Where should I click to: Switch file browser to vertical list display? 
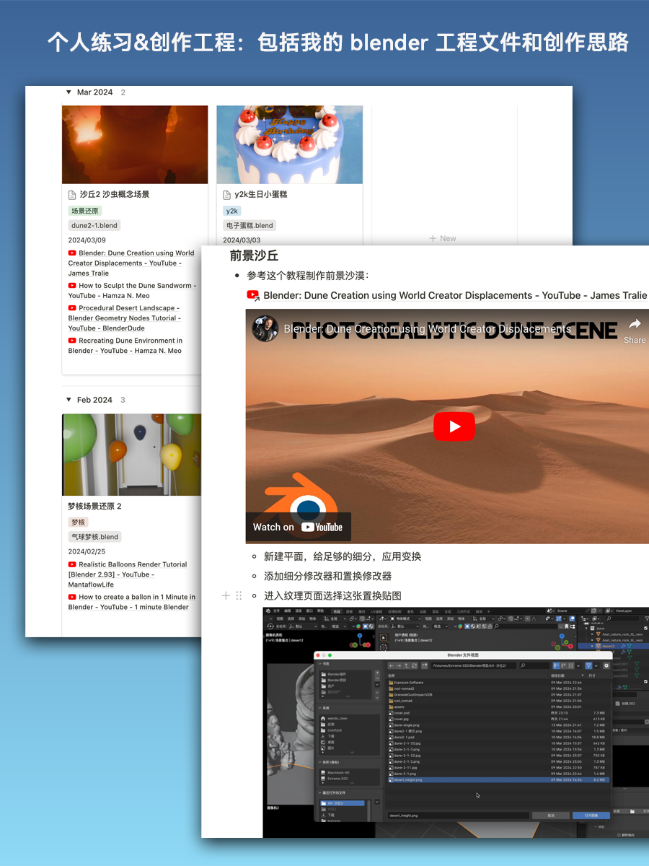coord(556,665)
